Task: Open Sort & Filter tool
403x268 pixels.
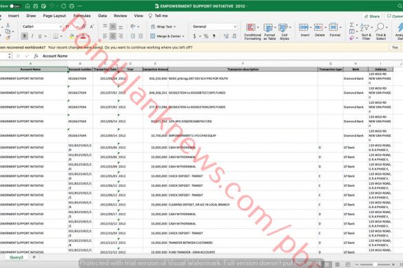Action: 366,32
